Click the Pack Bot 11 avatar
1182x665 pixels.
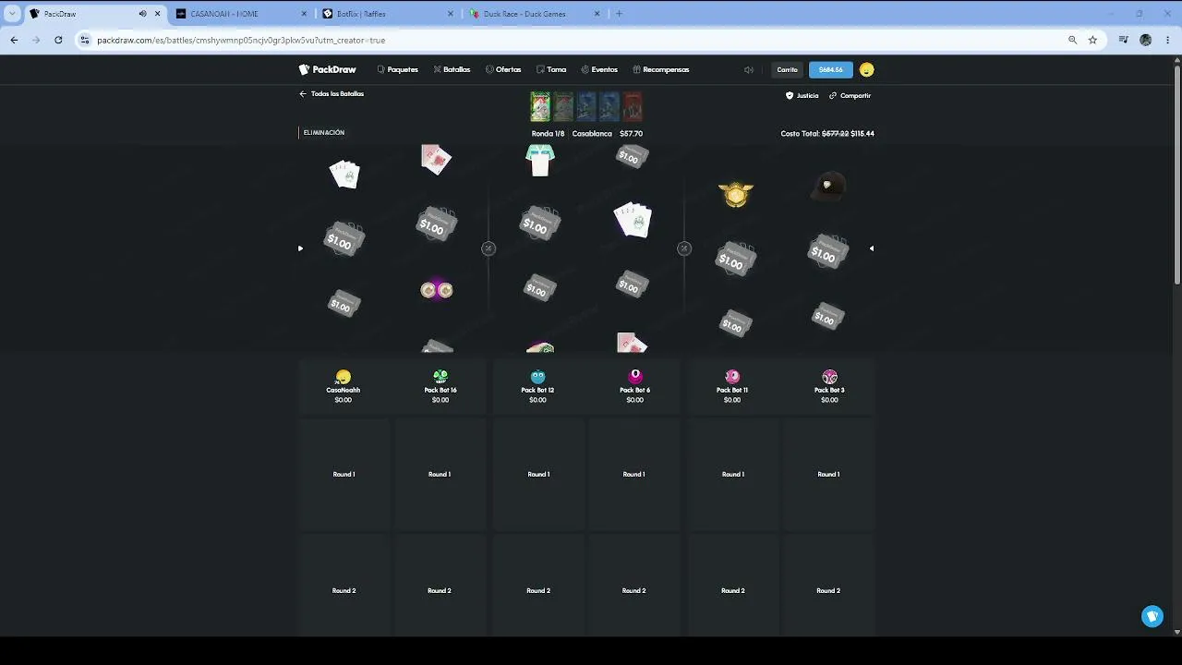coord(732,377)
